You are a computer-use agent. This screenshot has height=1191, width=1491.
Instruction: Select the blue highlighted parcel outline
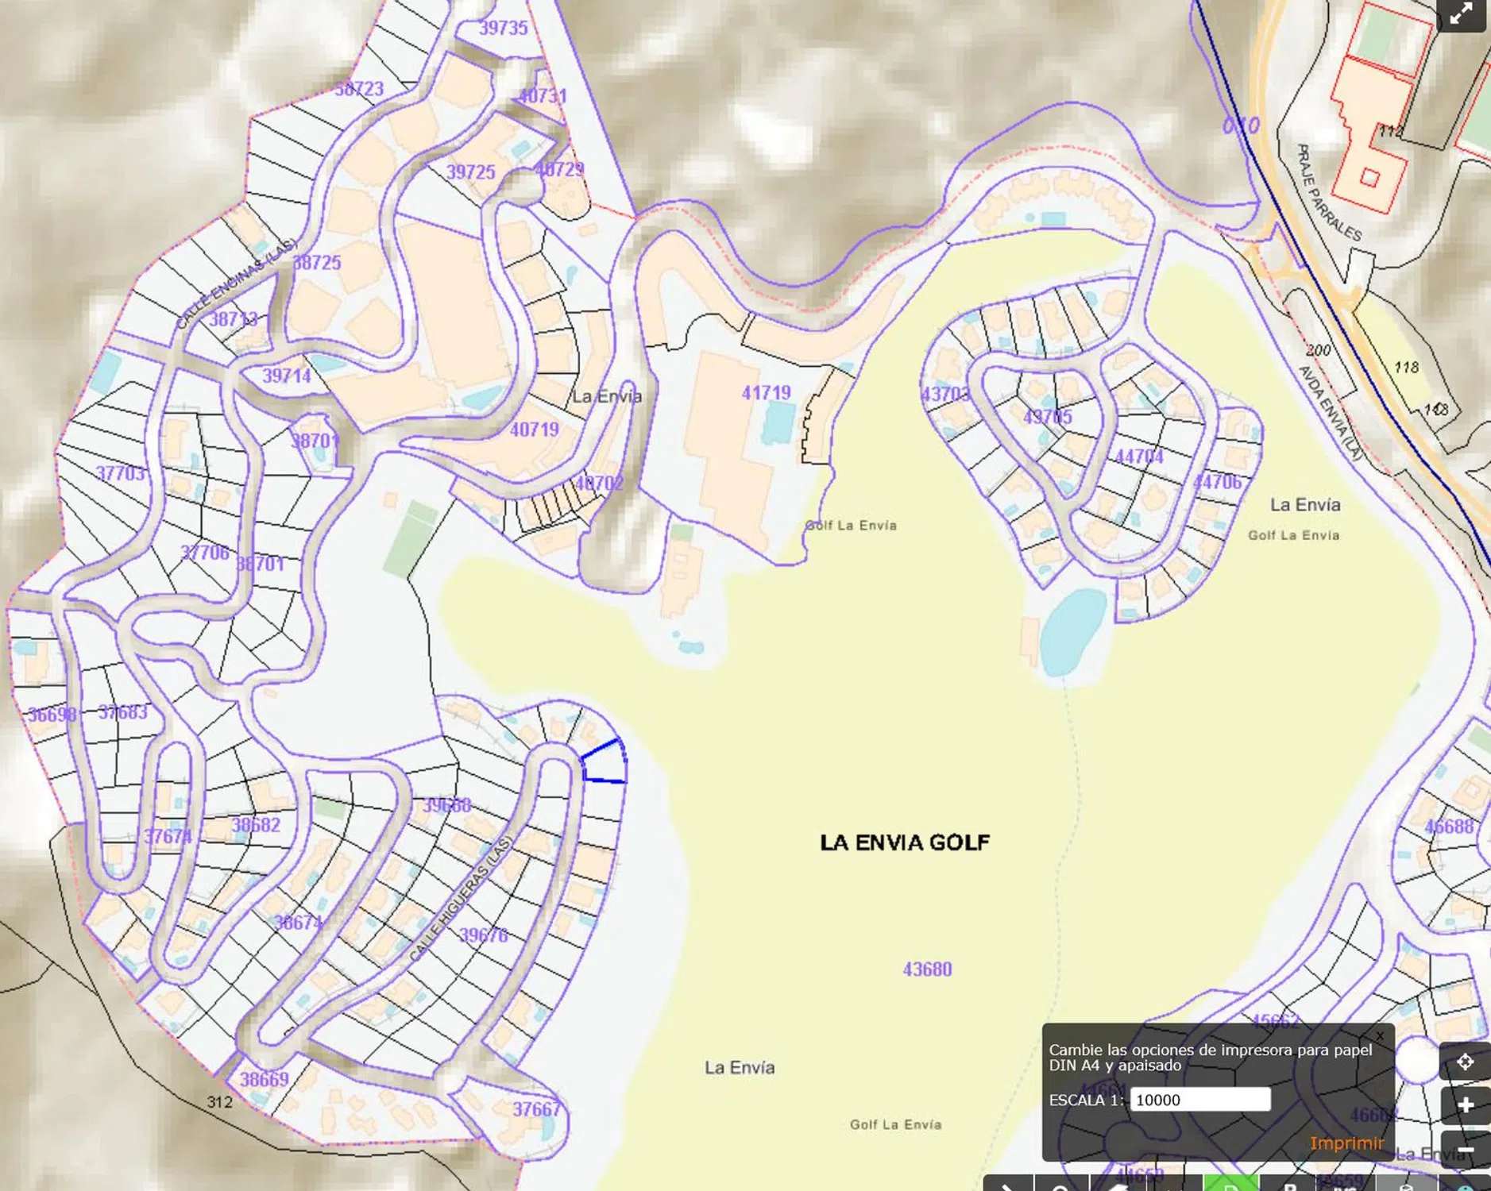tap(604, 762)
